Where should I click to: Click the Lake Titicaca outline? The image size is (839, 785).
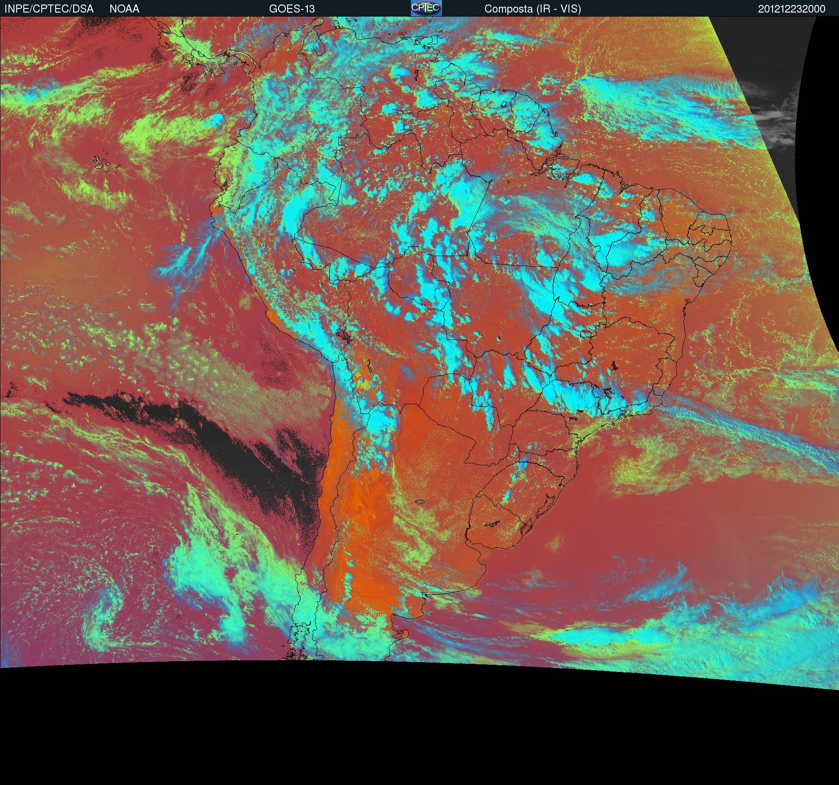click(x=343, y=336)
